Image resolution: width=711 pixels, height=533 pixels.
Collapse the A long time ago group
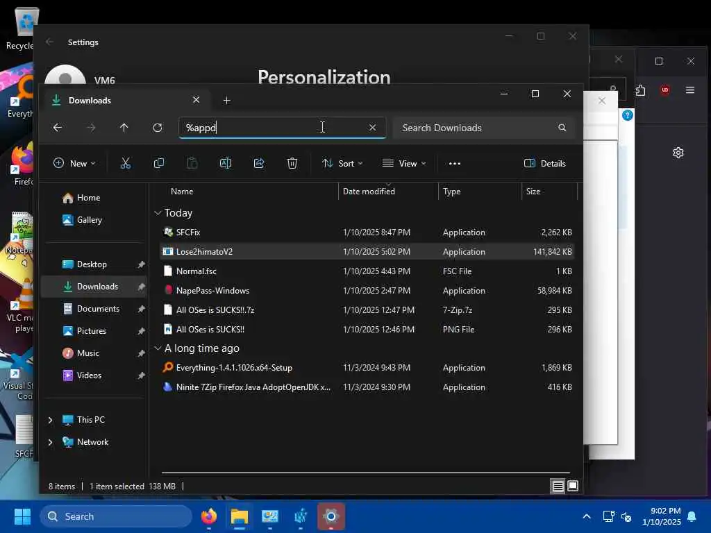click(158, 348)
